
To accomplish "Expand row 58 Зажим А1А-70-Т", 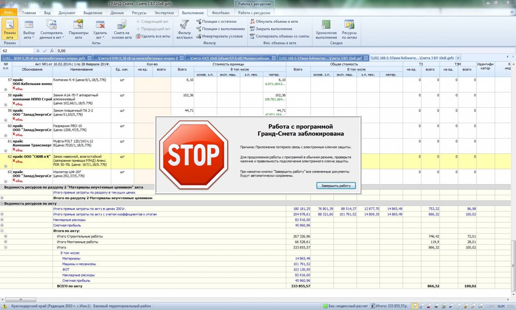I will coord(6,105).
